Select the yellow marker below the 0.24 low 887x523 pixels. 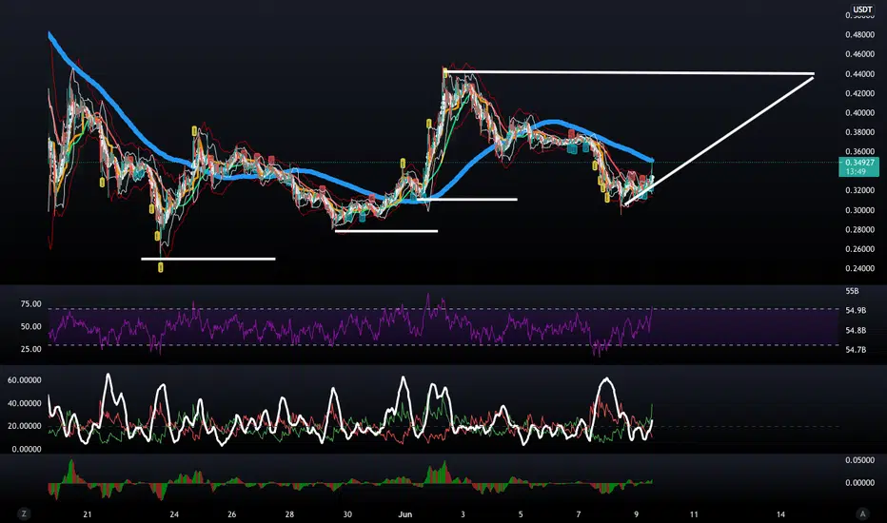pos(161,267)
